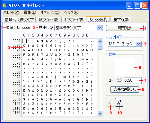Select the ¥ character in row 0050

[x=78, y=54]
